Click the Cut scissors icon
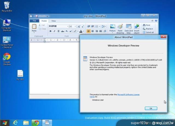 [x=40, y=25]
